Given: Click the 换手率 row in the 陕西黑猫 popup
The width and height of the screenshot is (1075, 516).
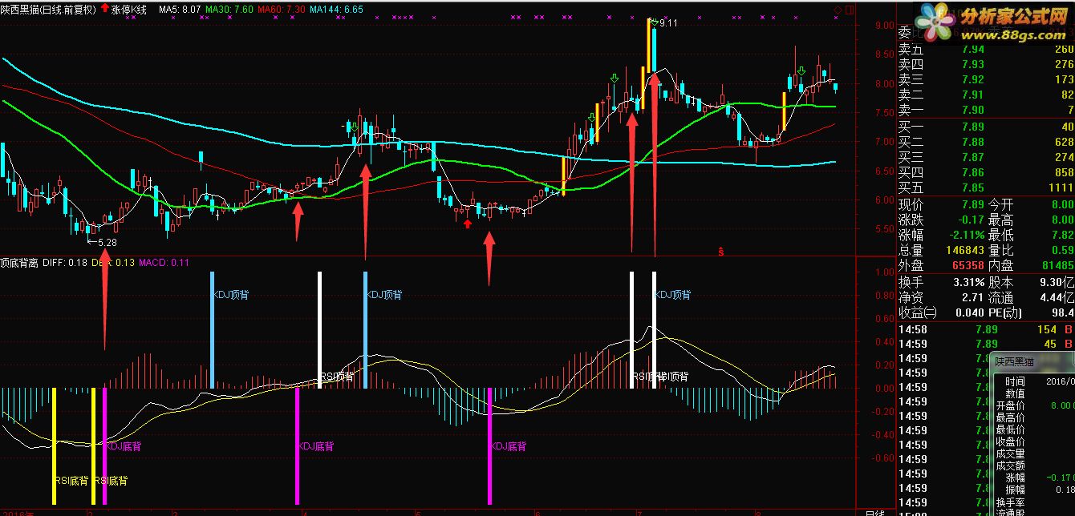Looking at the screenshot, I should [x=1033, y=502].
